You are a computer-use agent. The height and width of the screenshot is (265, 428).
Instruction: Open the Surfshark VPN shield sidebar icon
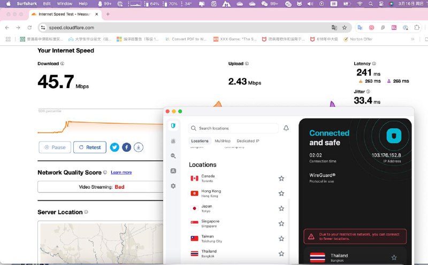coord(173,126)
